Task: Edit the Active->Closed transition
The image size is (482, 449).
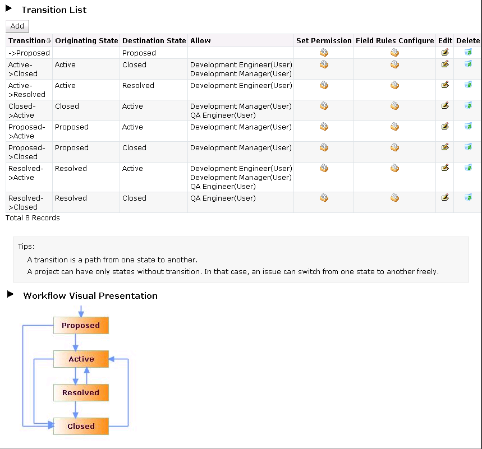Action: (444, 64)
